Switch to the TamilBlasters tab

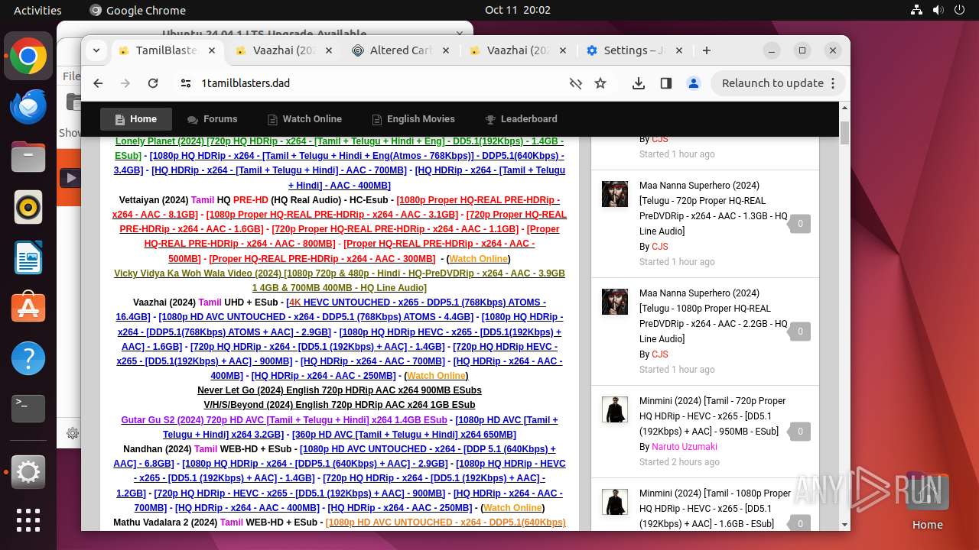[x=167, y=50]
